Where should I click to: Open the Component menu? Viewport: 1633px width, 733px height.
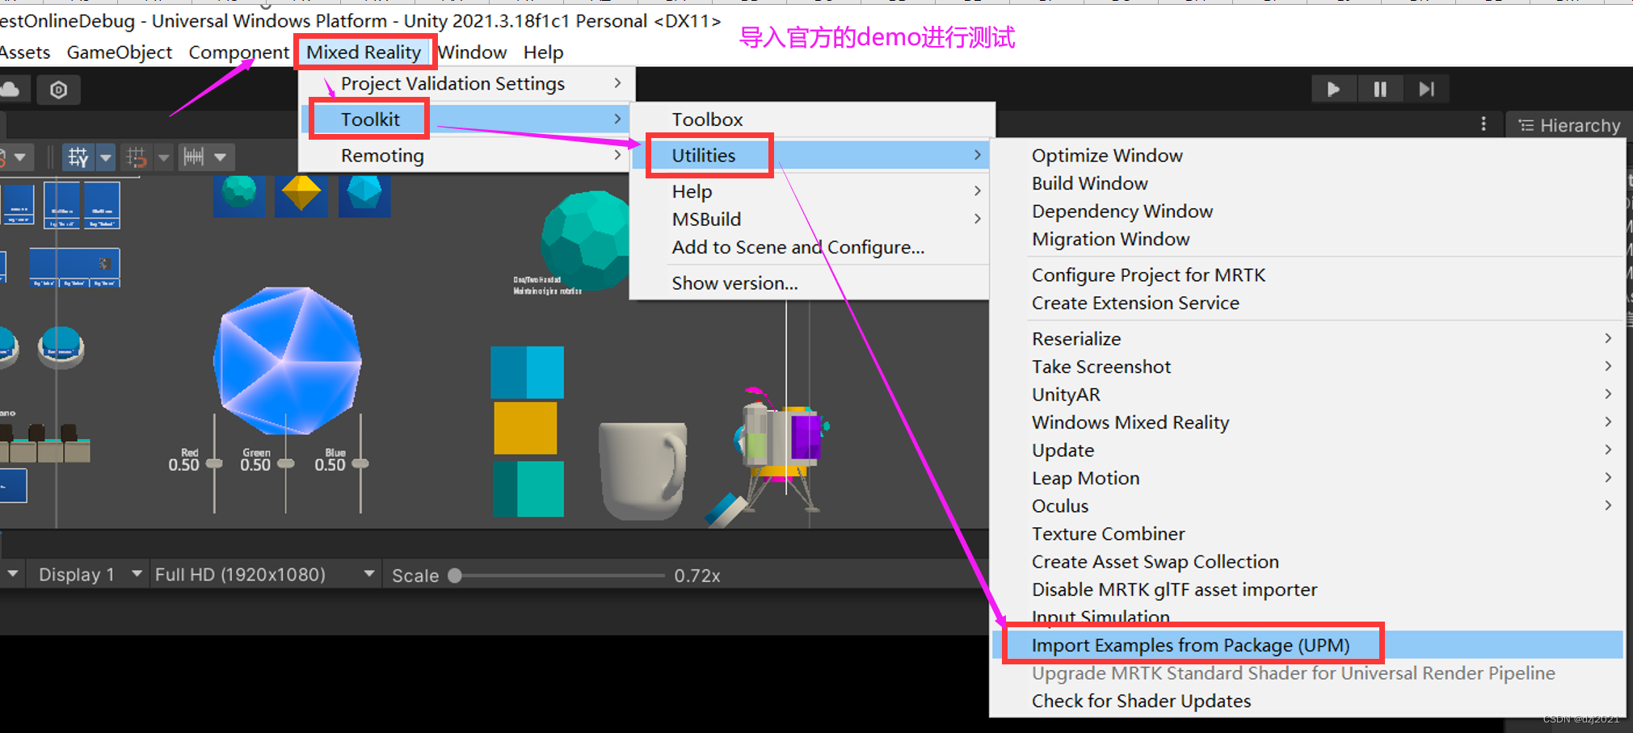tap(238, 52)
